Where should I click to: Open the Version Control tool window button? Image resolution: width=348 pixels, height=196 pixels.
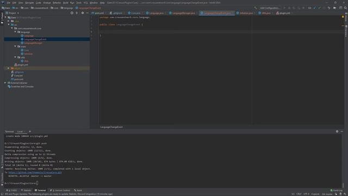point(60,191)
